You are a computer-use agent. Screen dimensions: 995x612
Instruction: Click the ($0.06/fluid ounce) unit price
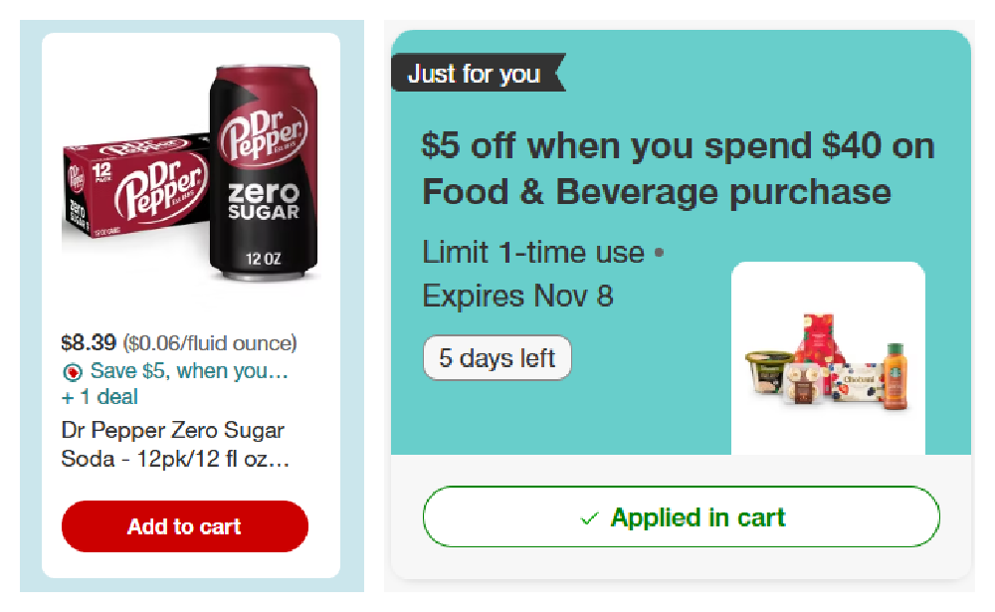point(209,343)
